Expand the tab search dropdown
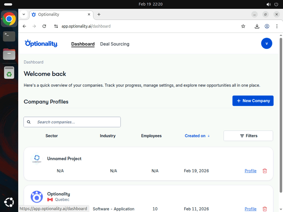This screenshot has width=283, height=212. tap(24, 14)
